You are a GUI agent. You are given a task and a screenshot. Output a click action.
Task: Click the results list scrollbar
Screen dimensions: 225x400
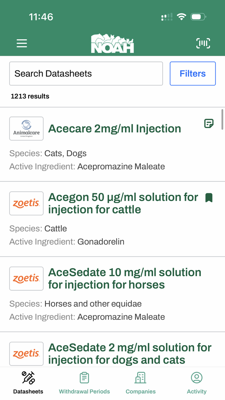[222, 120]
